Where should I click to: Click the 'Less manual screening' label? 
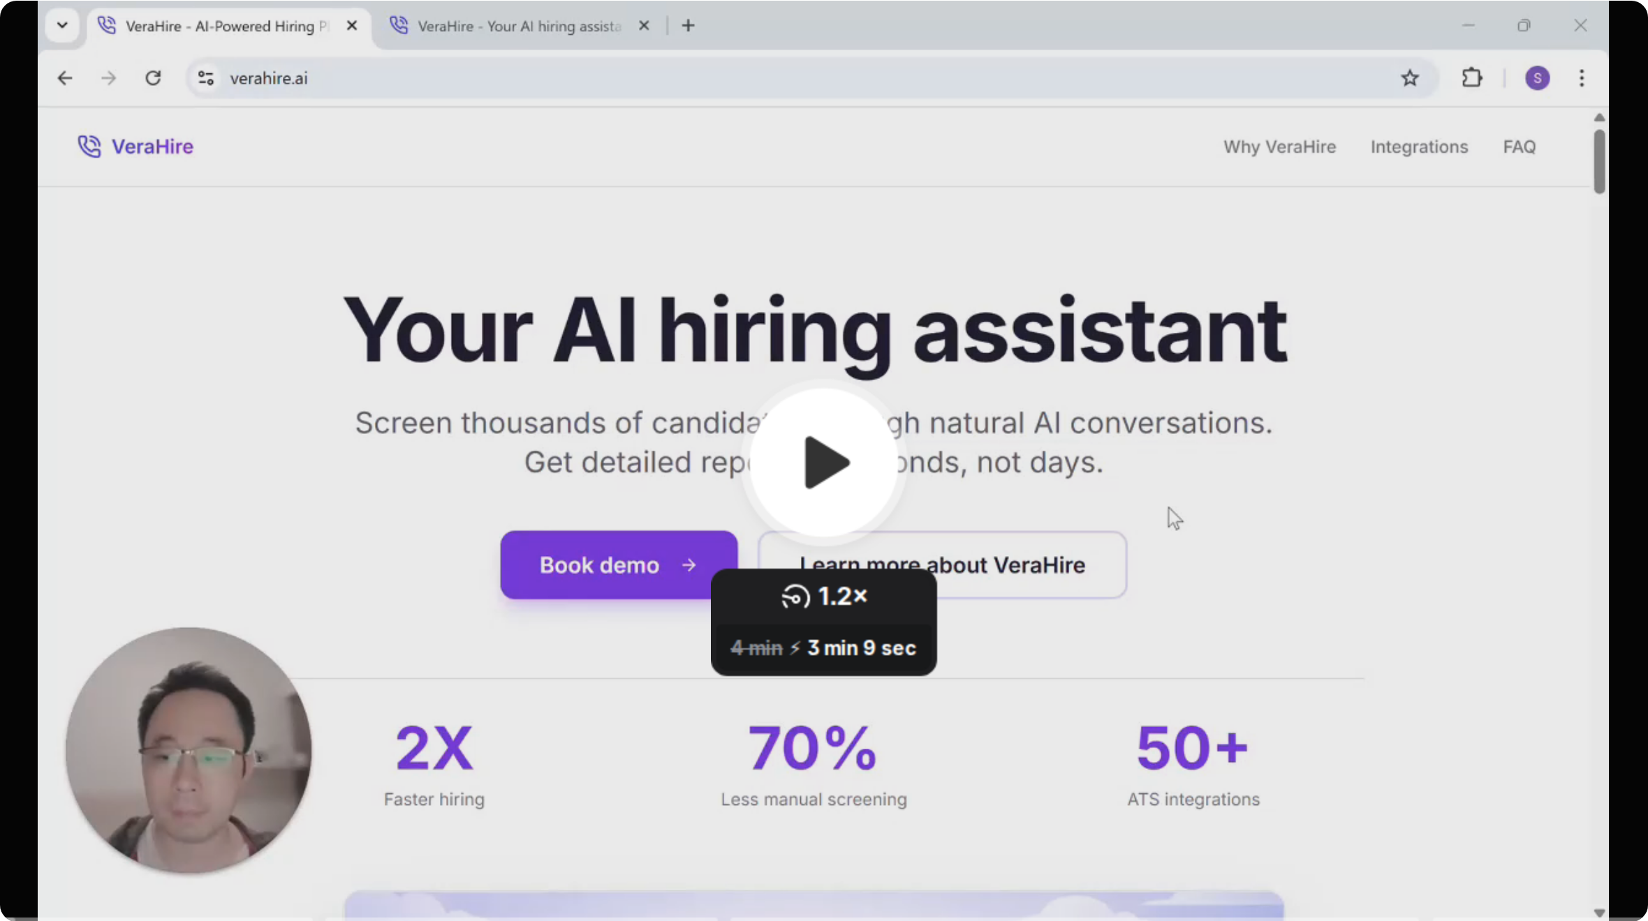click(x=814, y=800)
